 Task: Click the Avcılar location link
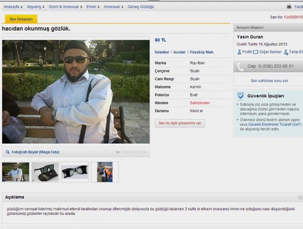tap(179, 52)
